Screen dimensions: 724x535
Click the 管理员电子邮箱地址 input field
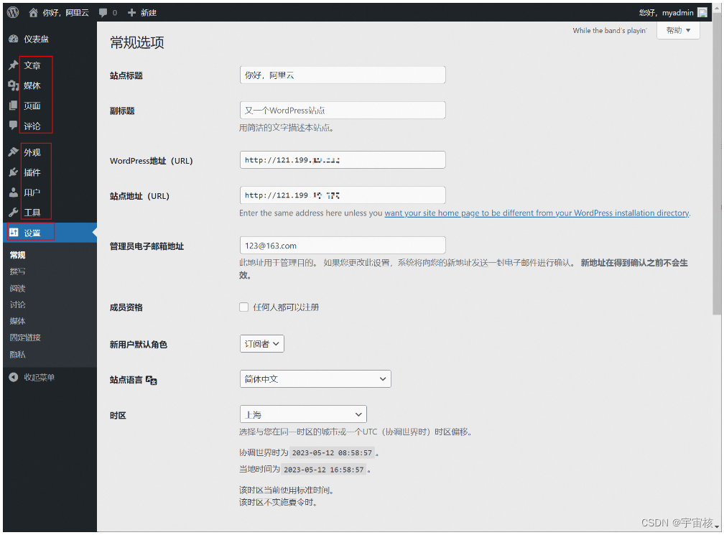pos(343,245)
